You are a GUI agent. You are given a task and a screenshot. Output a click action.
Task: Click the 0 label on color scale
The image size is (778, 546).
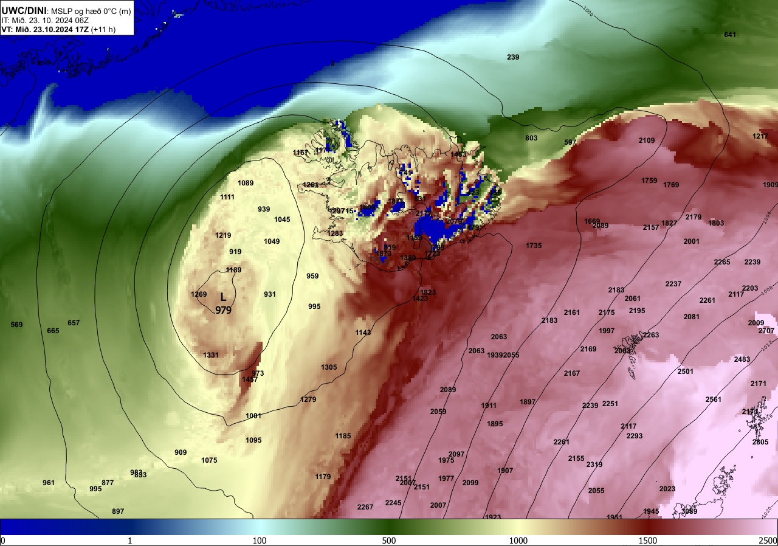coord(2,541)
